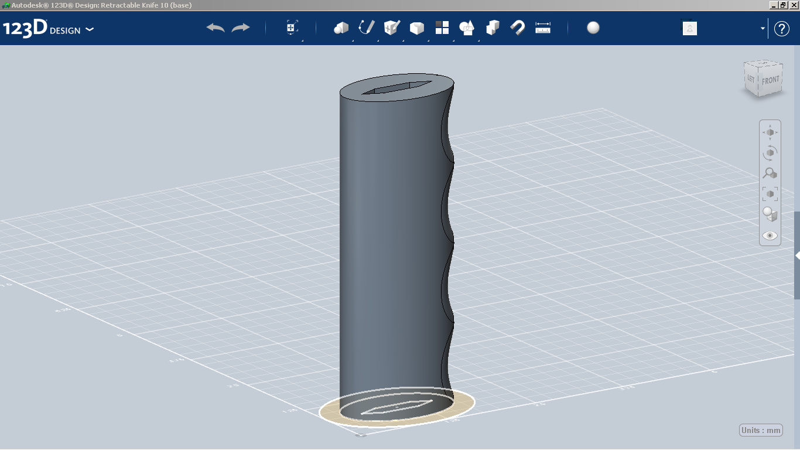800x450 pixels.
Task: Toggle the material display control
Action: (x=770, y=214)
